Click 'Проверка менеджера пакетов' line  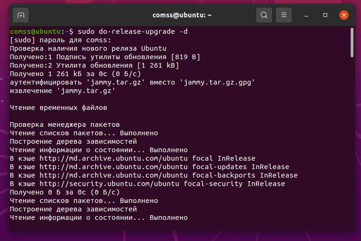click(x=64, y=124)
